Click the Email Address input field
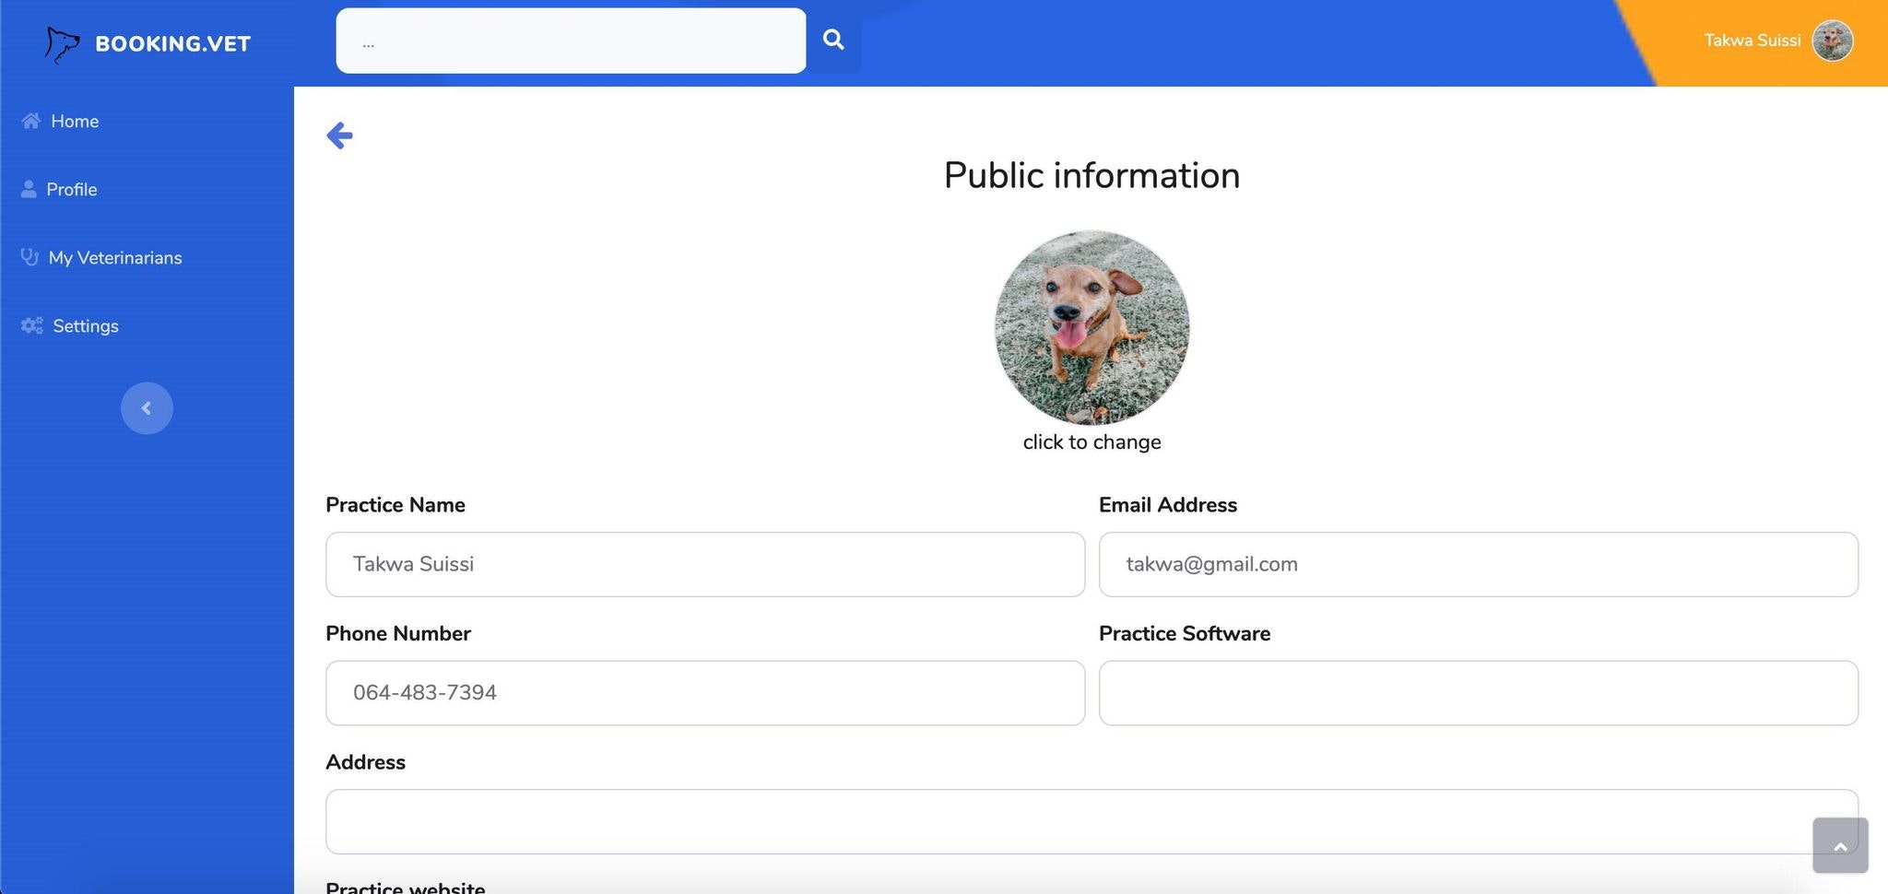The image size is (1888, 894). [x=1479, y=564]
